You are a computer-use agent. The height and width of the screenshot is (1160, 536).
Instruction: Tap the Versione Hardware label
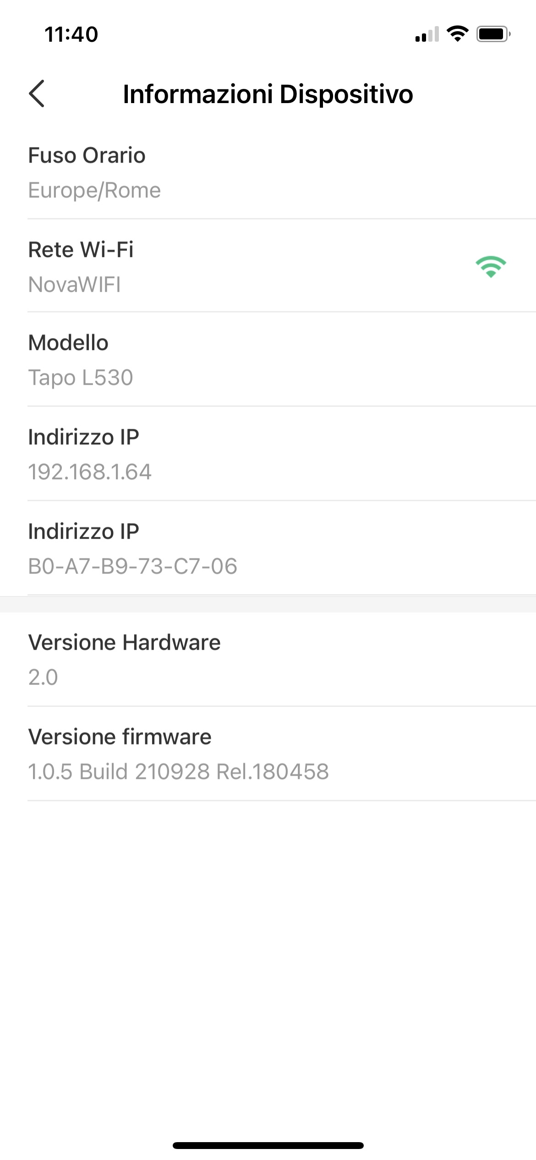click(x=124, y=642)
